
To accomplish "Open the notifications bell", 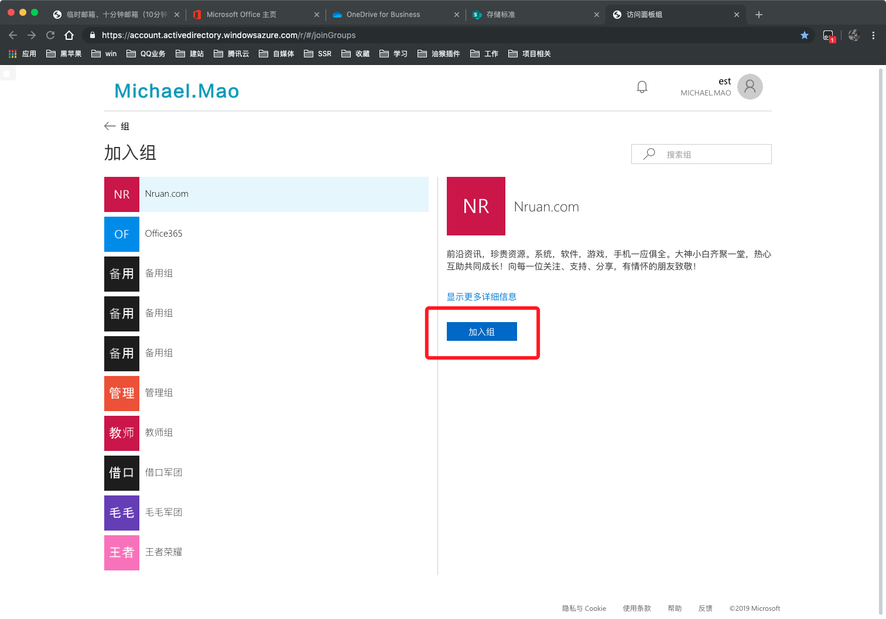I will pos(642,87).
